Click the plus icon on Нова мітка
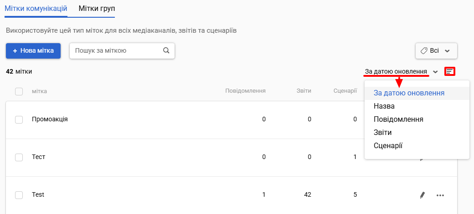 tap(15, 50)
